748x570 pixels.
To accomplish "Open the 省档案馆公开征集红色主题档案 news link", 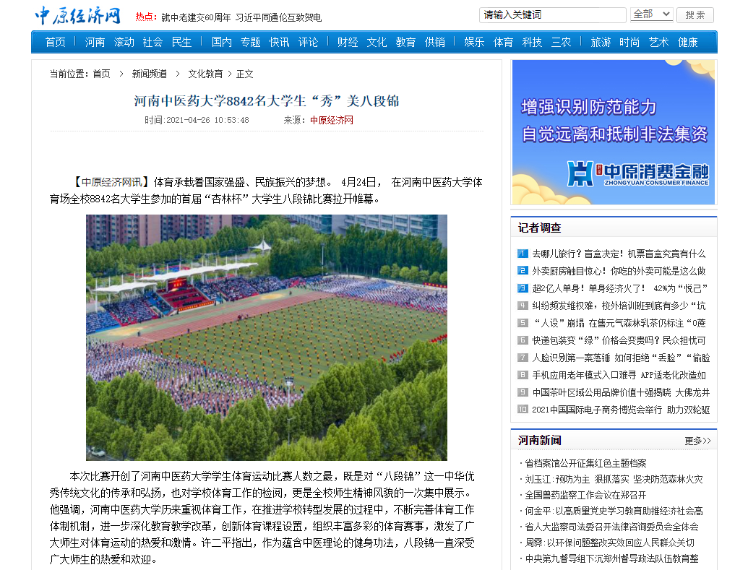I will (x=585, y=463).
